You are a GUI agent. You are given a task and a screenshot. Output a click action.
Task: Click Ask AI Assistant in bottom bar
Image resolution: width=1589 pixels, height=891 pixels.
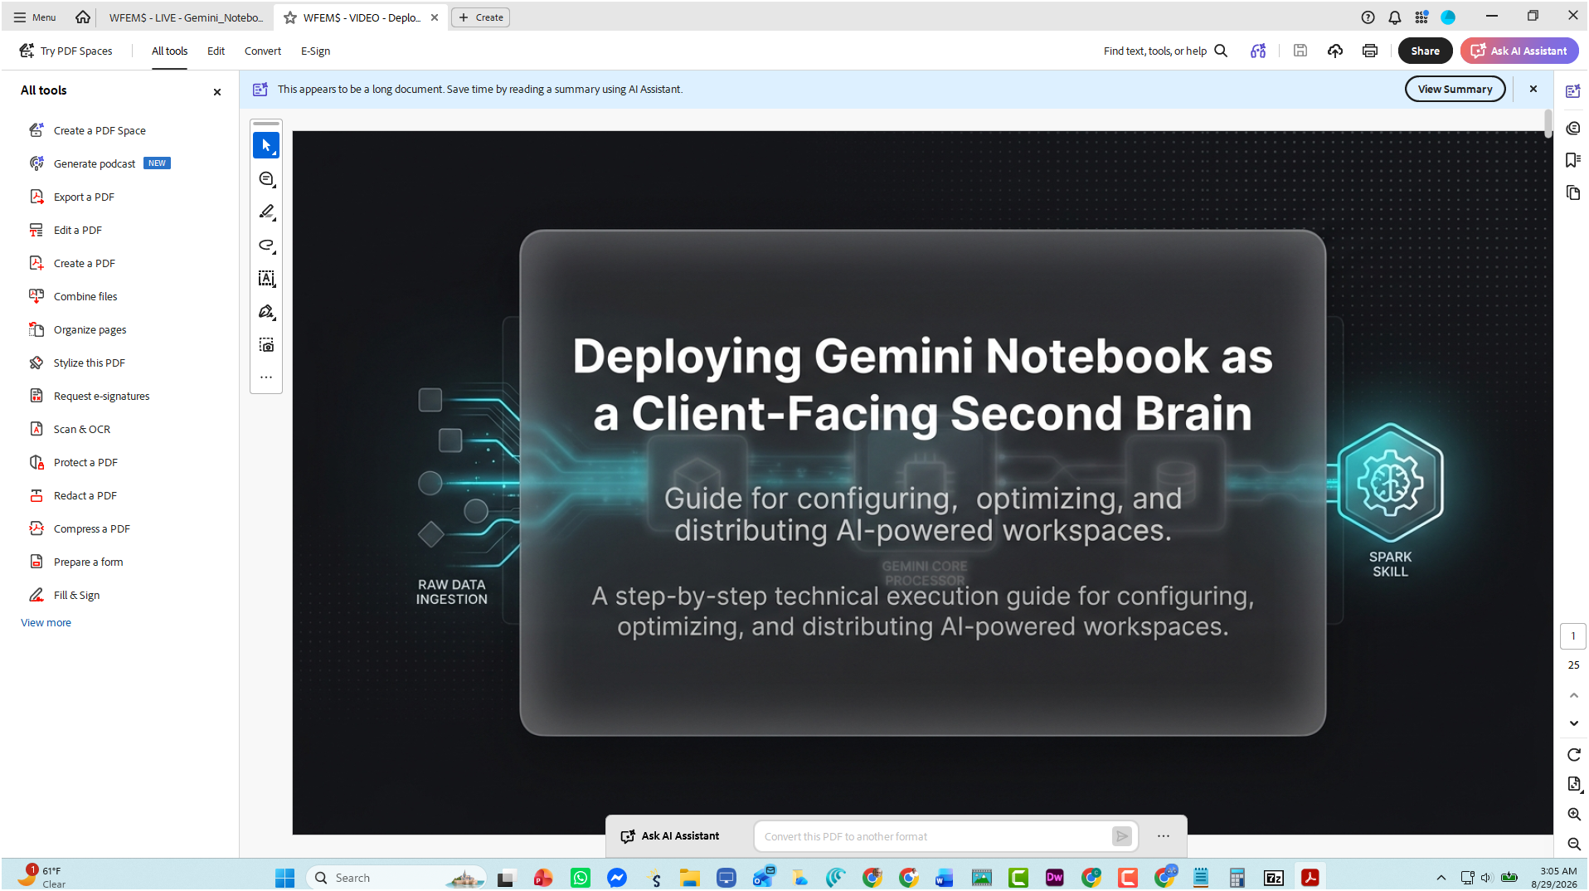(x=670, y=836)
